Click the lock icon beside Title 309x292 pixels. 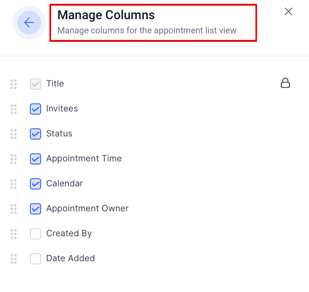285,83
